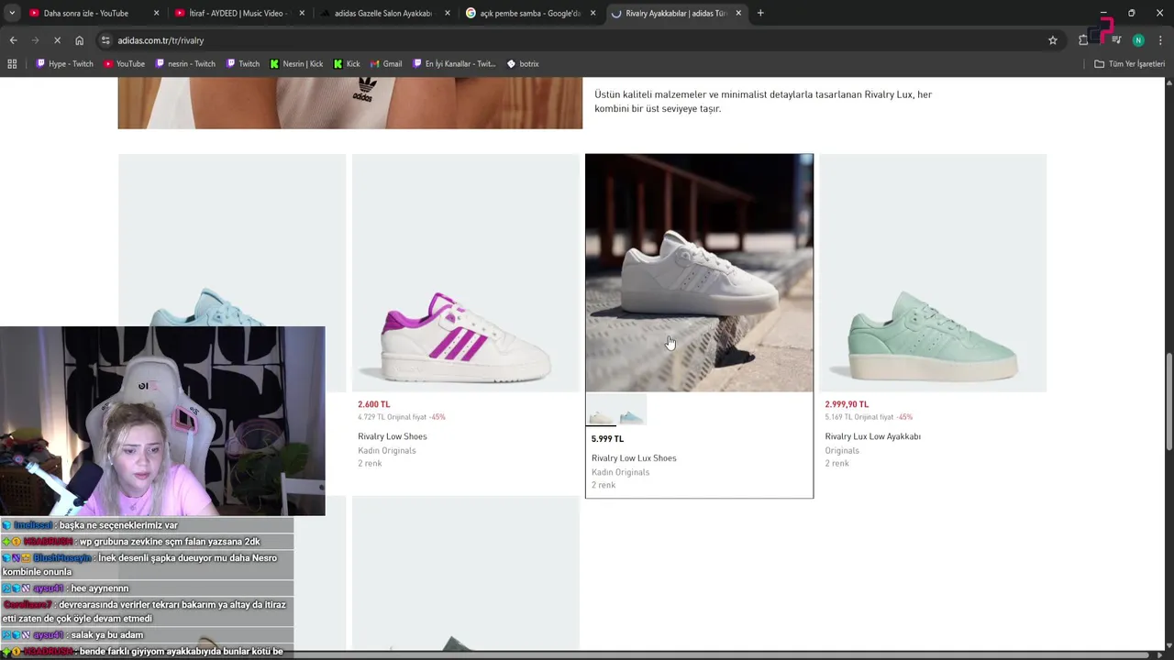
Task: Click the 2.999,90 TL sale price
Action: pos(847,404)
